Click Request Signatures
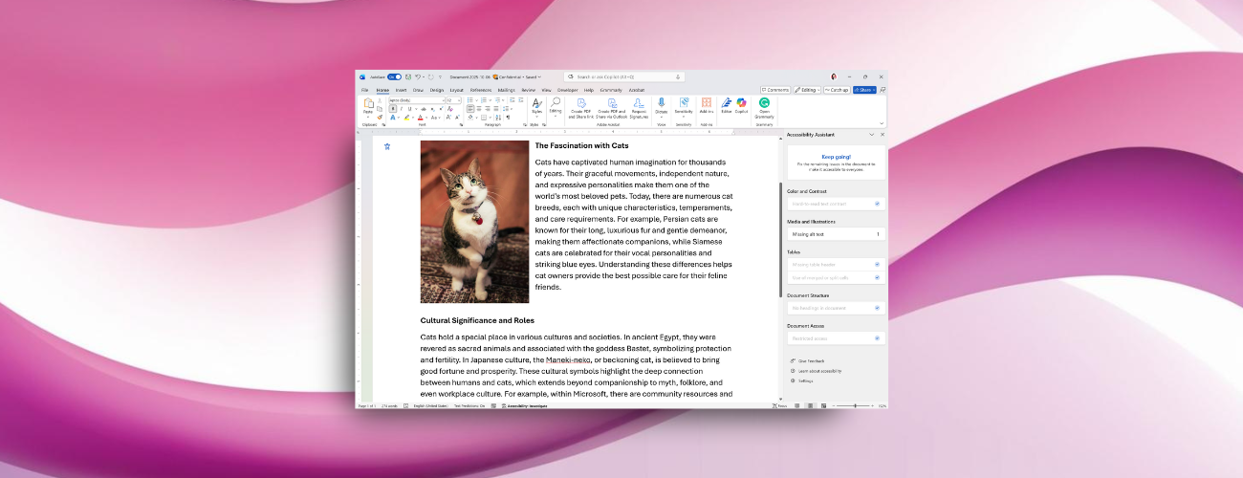 pos(639,107)
